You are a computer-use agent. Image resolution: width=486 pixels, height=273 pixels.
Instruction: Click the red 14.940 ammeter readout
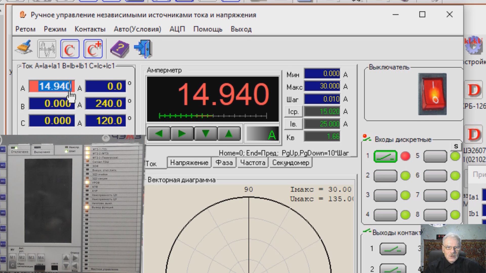pyautogui.click(x=223, y=94)
